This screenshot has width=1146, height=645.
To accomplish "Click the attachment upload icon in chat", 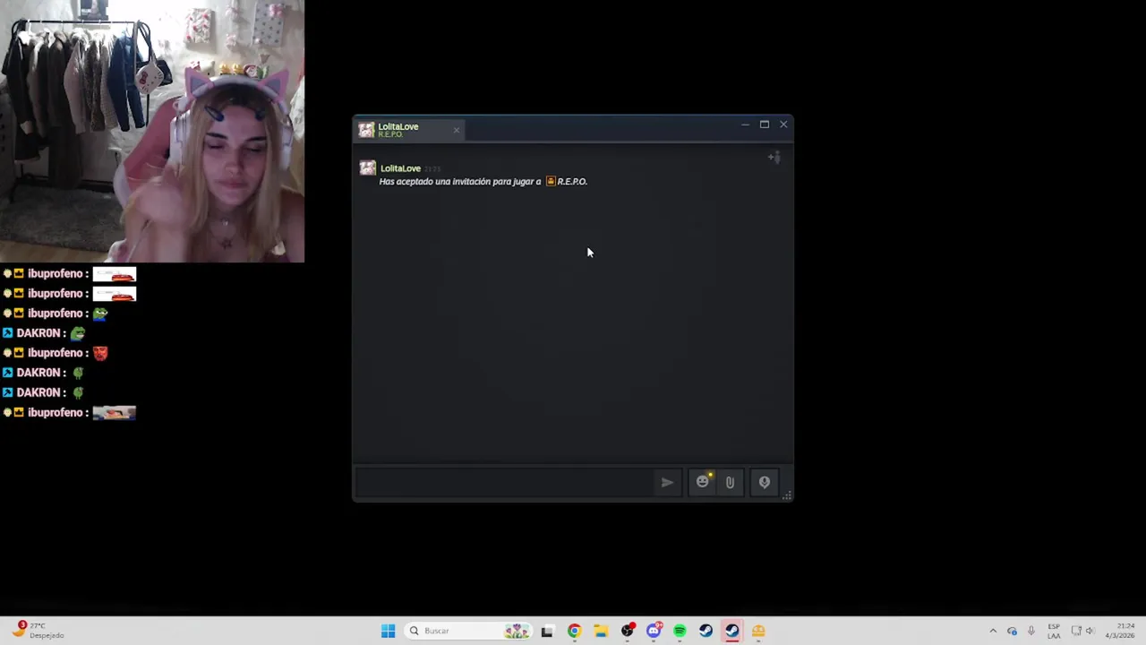I will 730,482.
